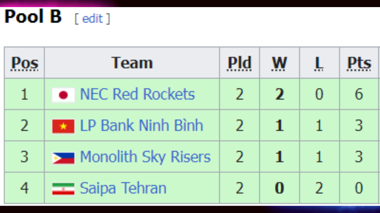380x213 pixels.
Task: Click the Pool B section heading
Action: [33, 17]
